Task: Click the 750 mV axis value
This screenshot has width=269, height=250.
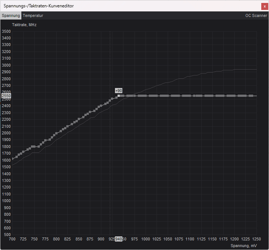Action: click(x=34, y=239)
